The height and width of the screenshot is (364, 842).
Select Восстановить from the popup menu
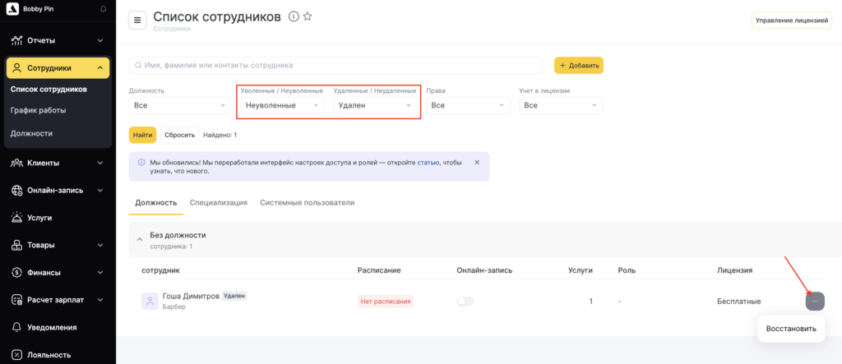point(790,329)
